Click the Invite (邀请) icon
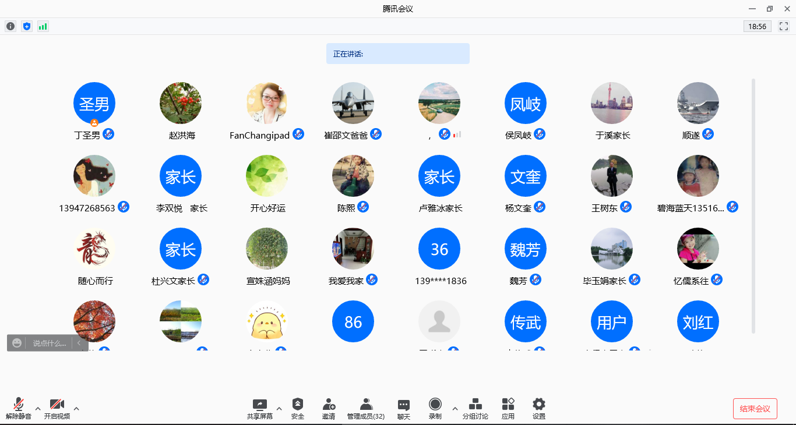The image size is (796, 425). tap(329, 408)
